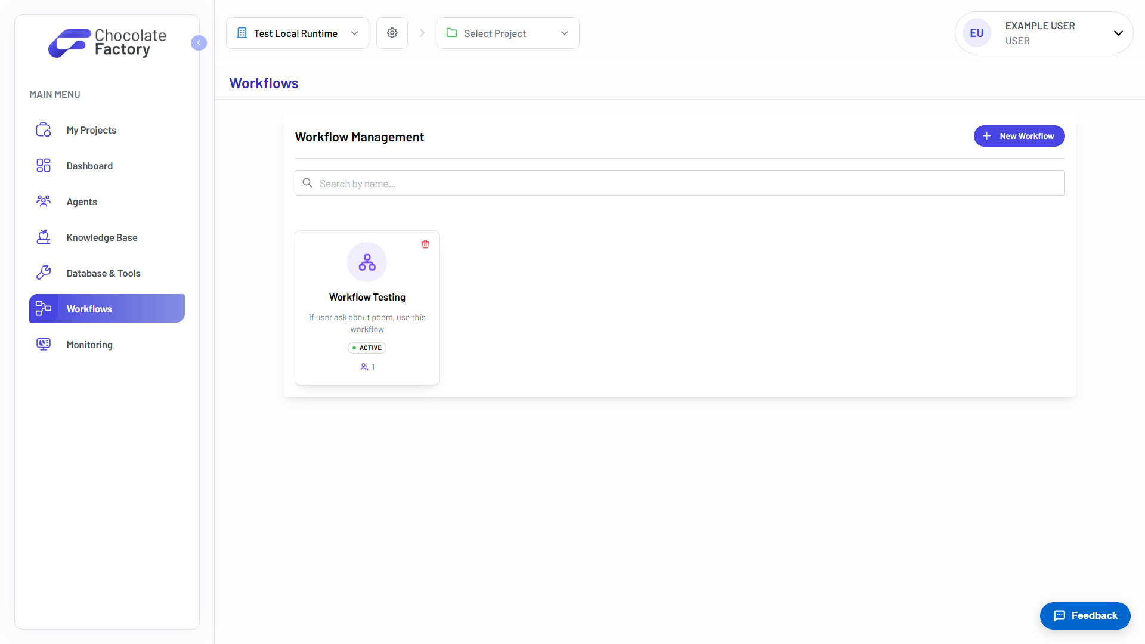Delete Workflow Testing with the trash icon

(x=425, y=244)
